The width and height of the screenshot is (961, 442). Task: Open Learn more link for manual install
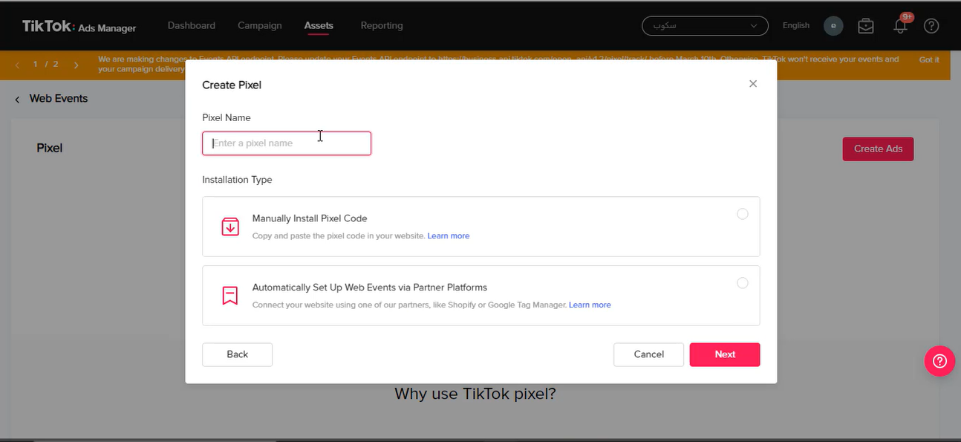coord(449,235)
